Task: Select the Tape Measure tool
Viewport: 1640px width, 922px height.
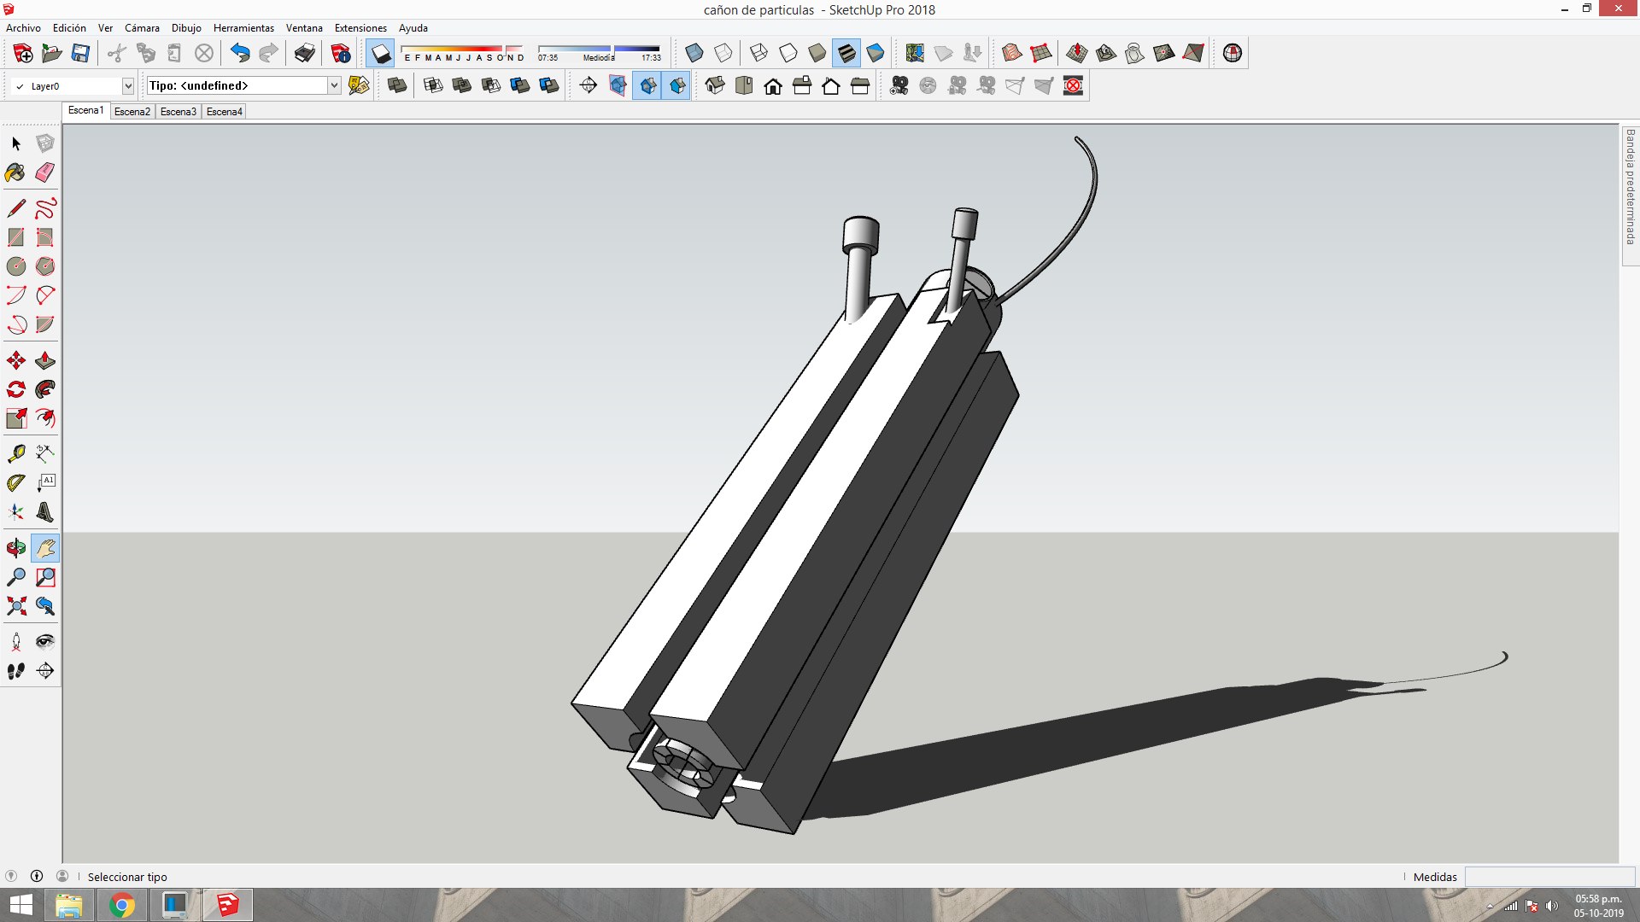Action: (16, 453)
